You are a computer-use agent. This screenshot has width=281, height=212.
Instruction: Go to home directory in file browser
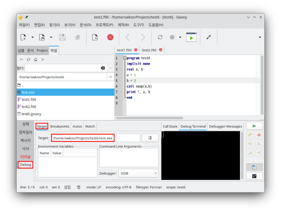36,60
